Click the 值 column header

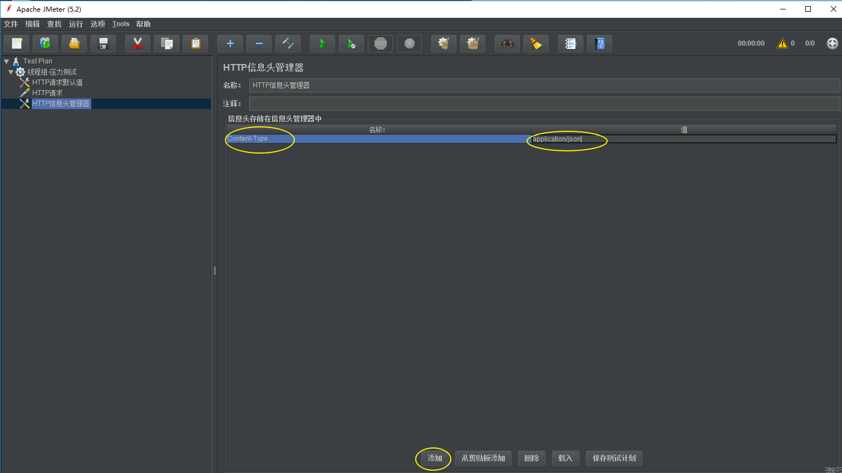click(x=684, y=130)
